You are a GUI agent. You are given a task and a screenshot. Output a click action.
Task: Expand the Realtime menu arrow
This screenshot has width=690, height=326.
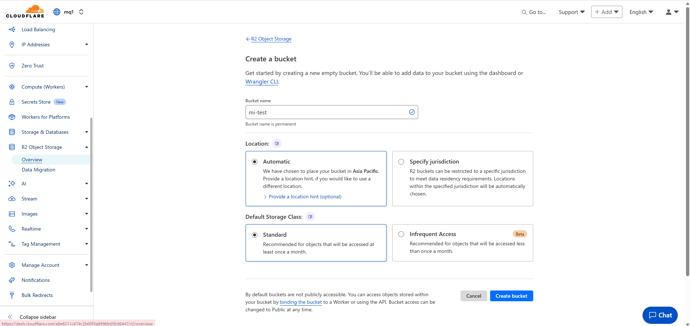coord(87,229)
